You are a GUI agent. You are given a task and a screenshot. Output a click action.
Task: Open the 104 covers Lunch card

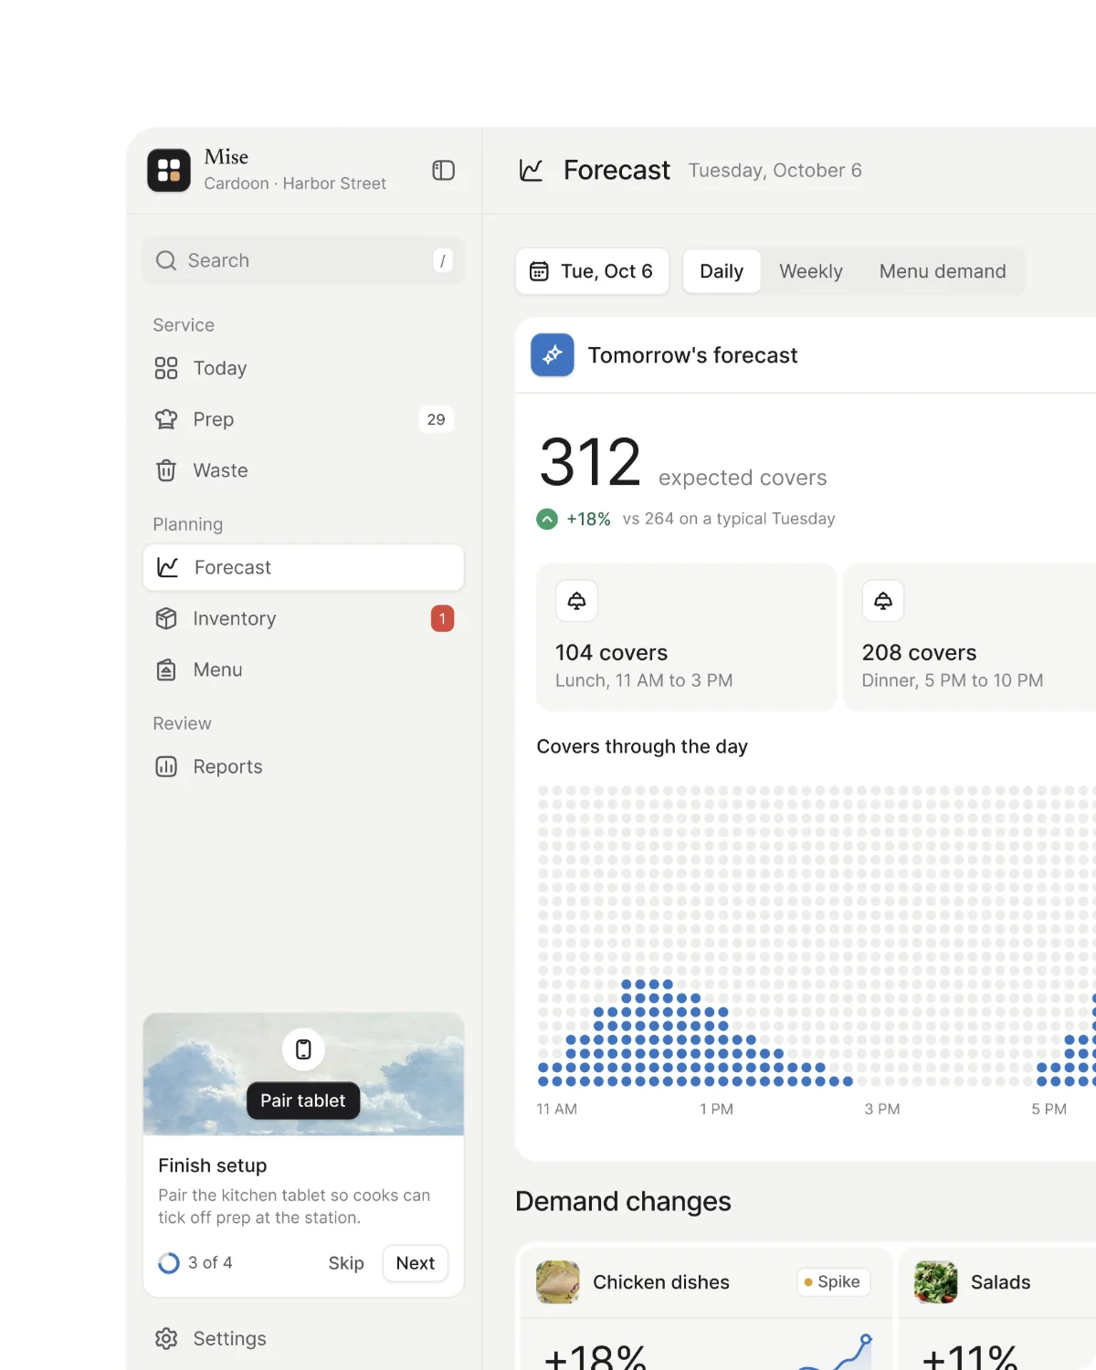click(x=687, y=637)
